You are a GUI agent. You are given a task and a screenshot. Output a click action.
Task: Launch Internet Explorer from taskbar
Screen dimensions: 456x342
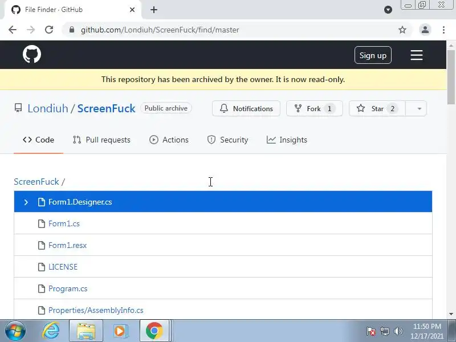[x=51, y=331]
